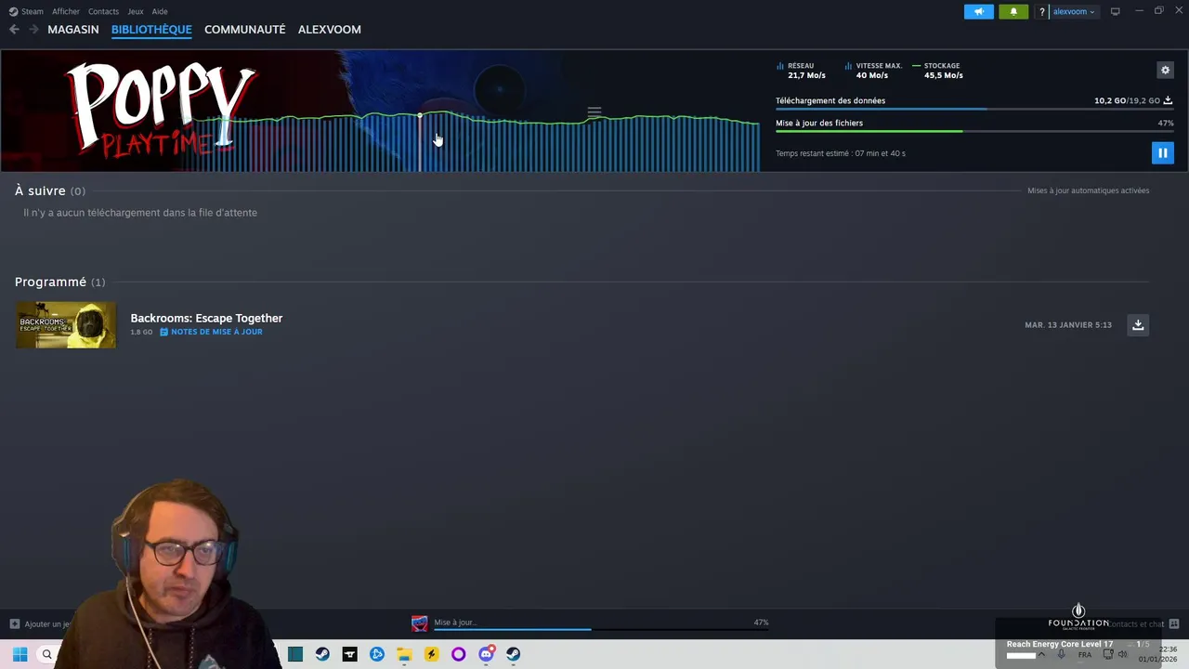This screenshot has width=1189, height=669.
Task: Go forward with the right arrow
Action: [33, 30]
